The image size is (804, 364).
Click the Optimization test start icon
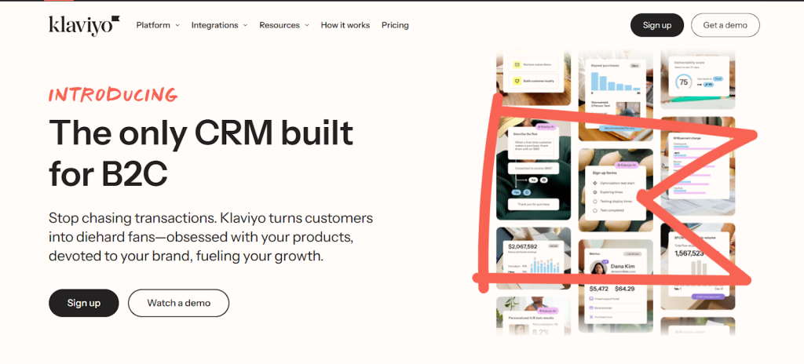[x=595, y=183]
